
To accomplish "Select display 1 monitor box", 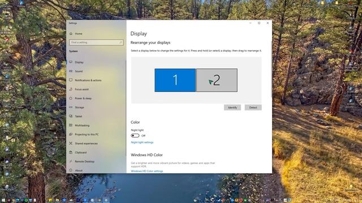I will (175, 80).
